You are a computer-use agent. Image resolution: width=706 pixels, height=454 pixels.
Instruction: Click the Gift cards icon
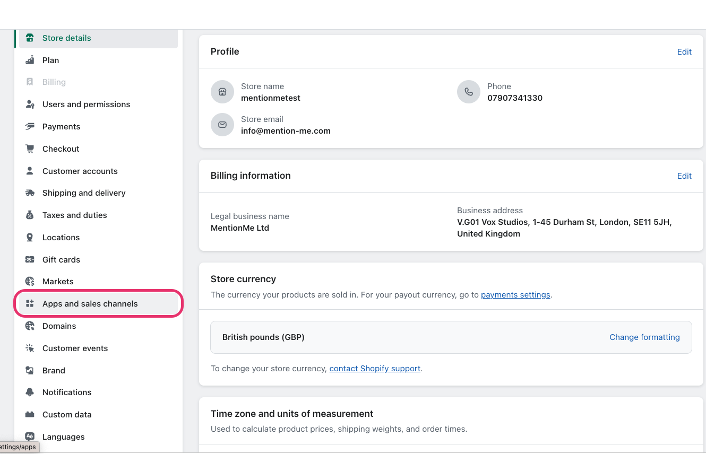tap(30, 260)
